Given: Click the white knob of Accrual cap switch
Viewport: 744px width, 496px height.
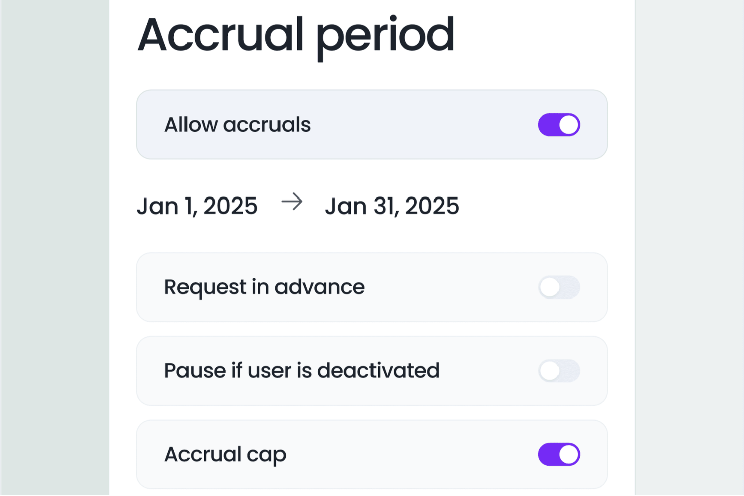Looking at the screenshot, I should 569,454.
